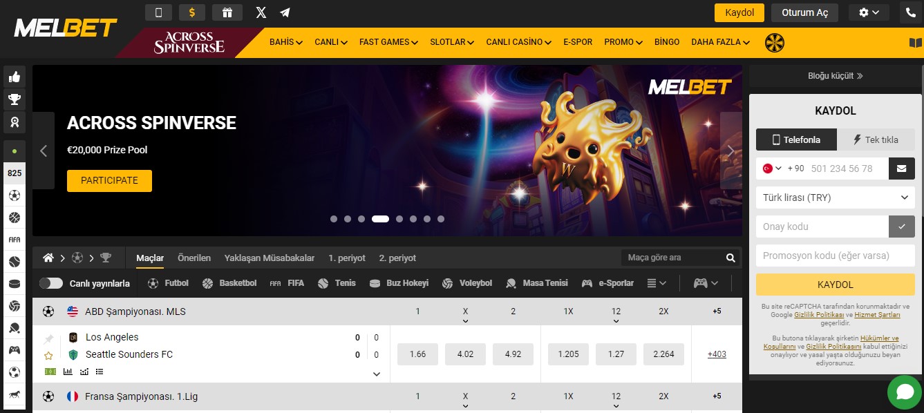This screenshot has height=413, width=924.
Task: Open the Telegram channel icon
Action: 285,12
